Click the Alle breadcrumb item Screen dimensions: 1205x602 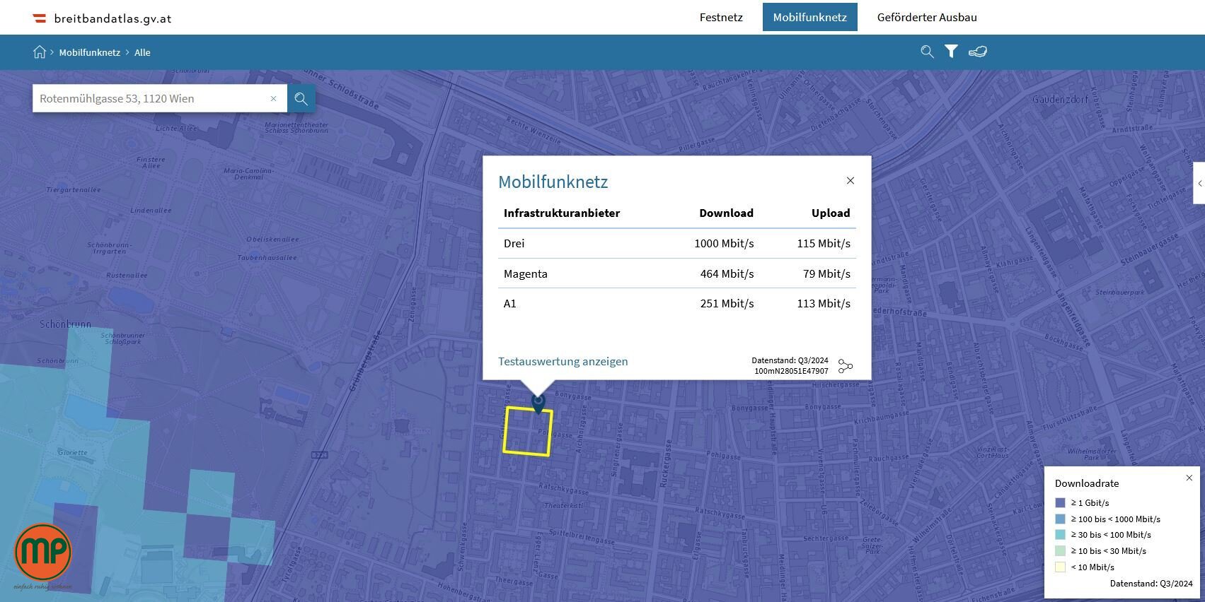pyautogui.click(x=142, y=52)
